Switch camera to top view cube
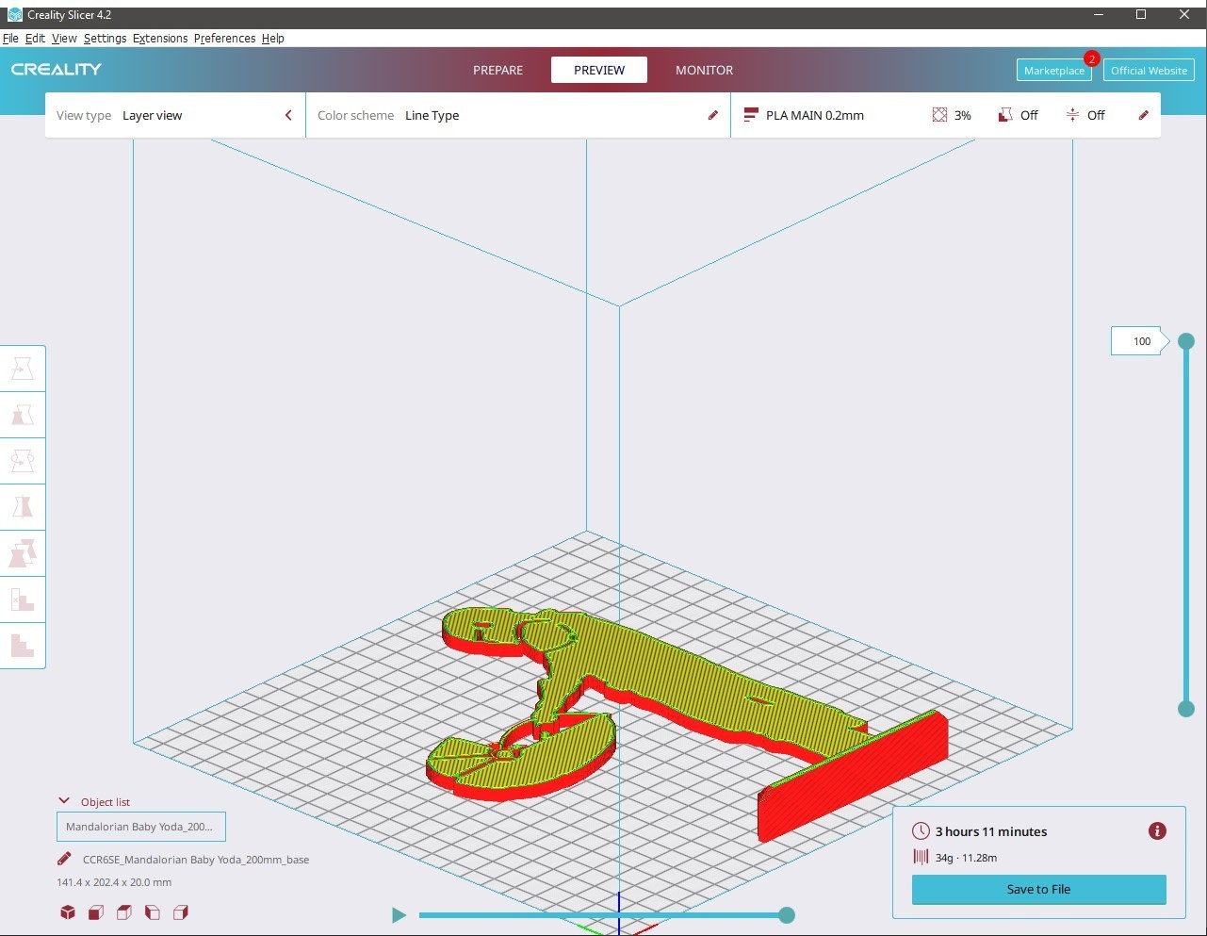This screenshot has height=936, width=1207. [x=124, y=912]
